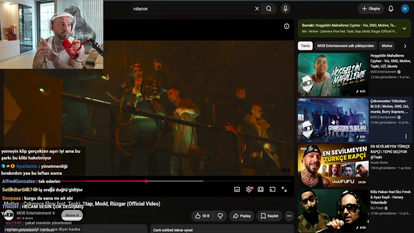414x233 pixels.
Task: Click the 4:51 duration badge
Action: click(x=361, y=92)
